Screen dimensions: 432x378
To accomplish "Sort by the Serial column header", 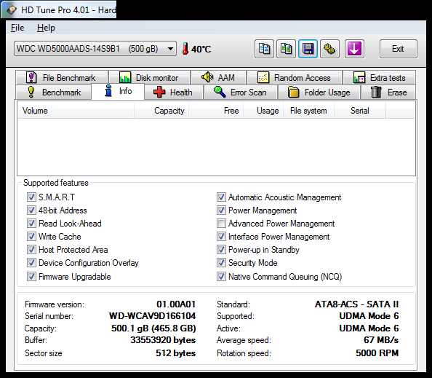I will (359, 111).
